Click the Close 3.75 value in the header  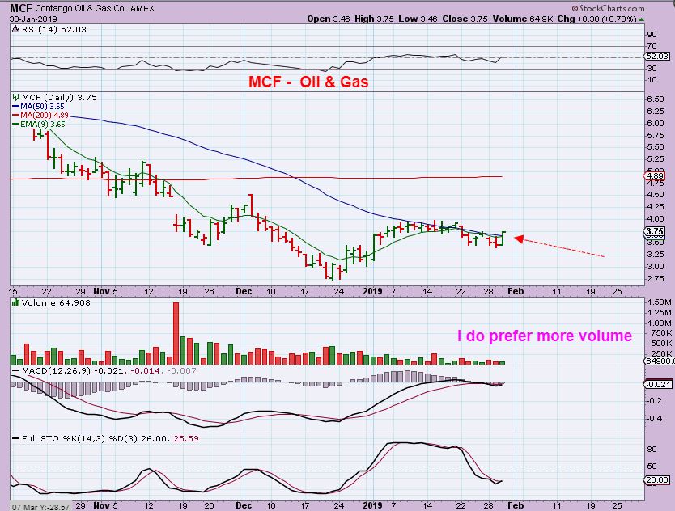[465, 19]
